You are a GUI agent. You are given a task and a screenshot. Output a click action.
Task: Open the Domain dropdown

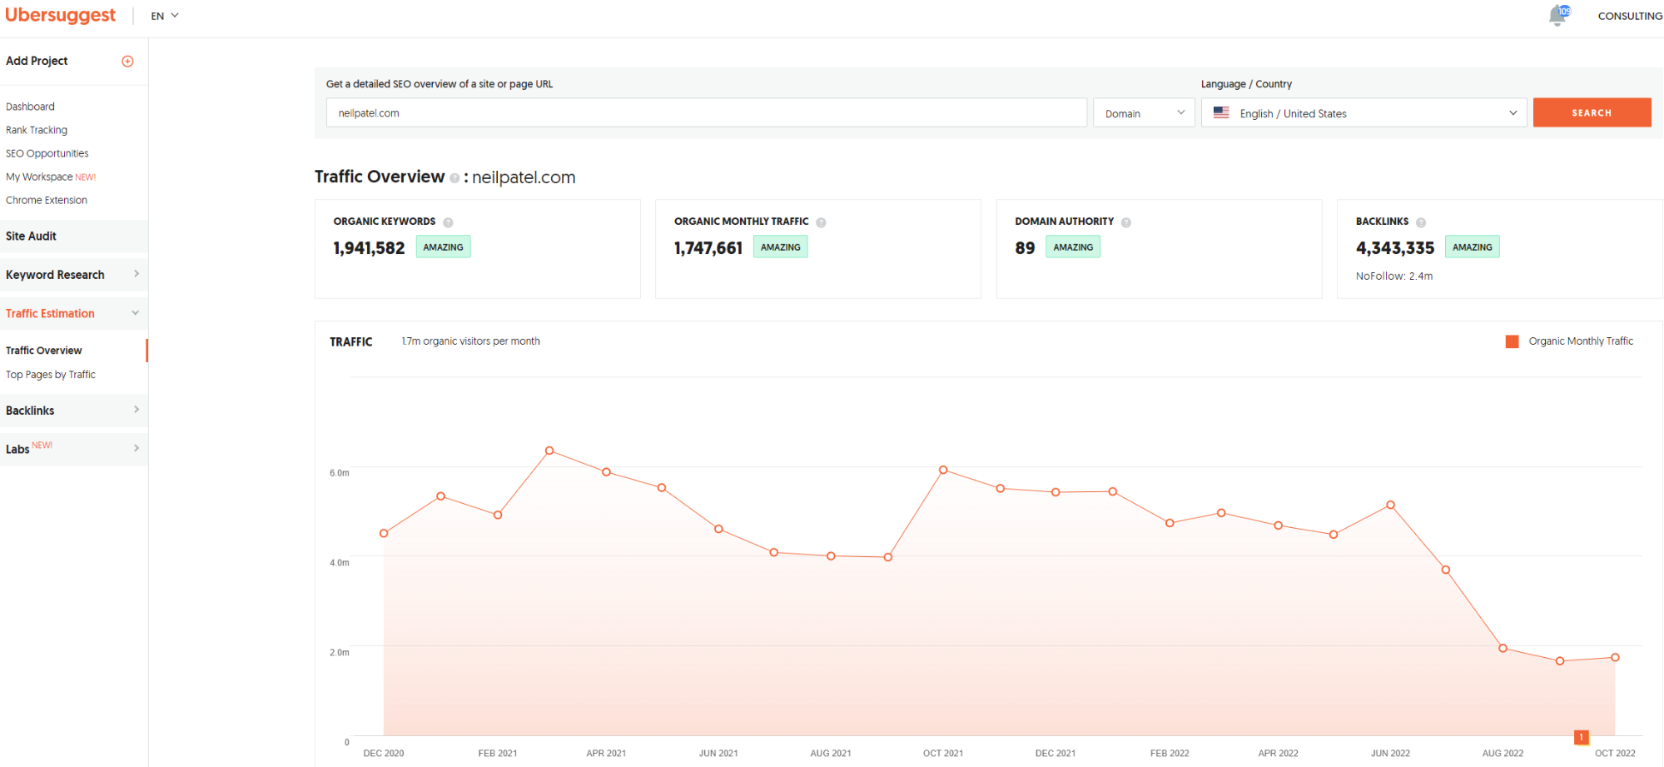(x=1143, y=112)
